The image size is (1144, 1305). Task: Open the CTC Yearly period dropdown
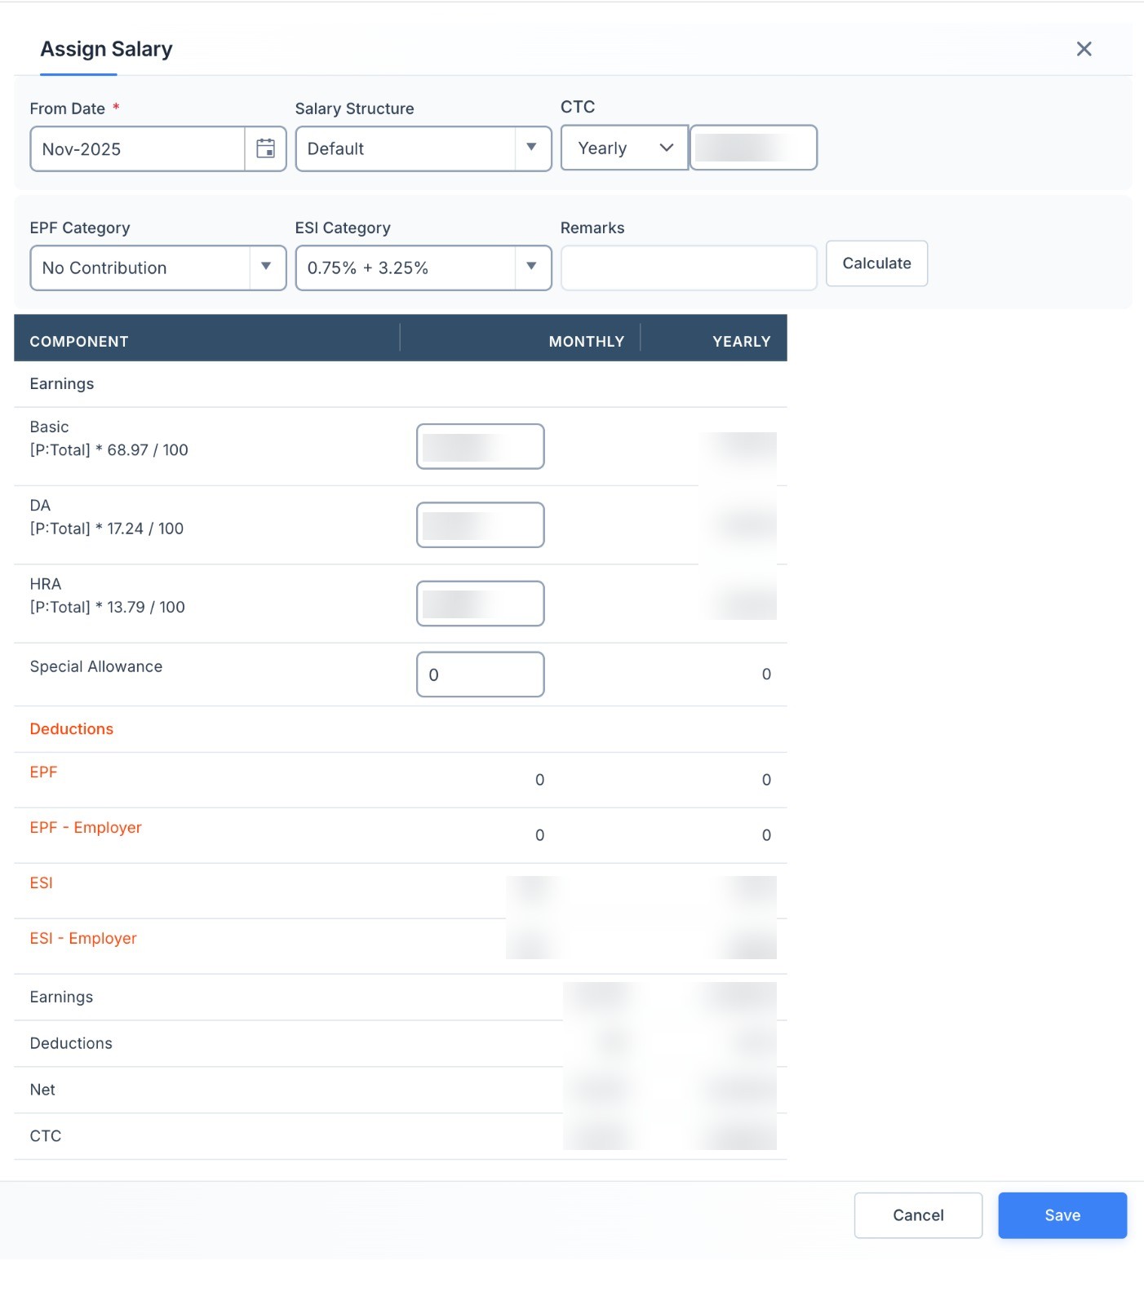[x=624, y=148]
